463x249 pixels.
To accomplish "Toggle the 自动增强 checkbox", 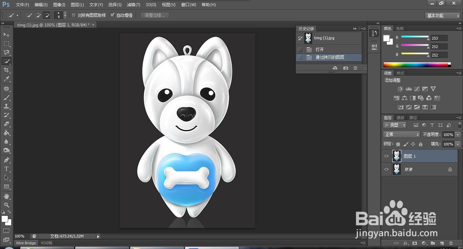I will click(x=113, y=15).
